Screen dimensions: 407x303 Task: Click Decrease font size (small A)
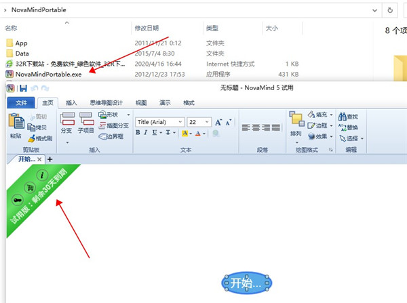(229, 122)
